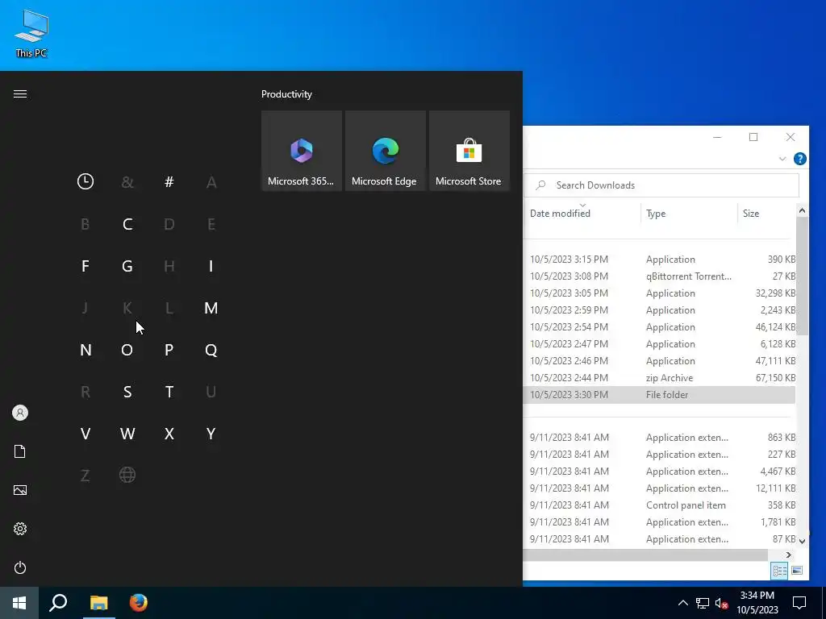Sort by Date modified column
The width and height of the screenshot is (826, 619).
[582, 213]
